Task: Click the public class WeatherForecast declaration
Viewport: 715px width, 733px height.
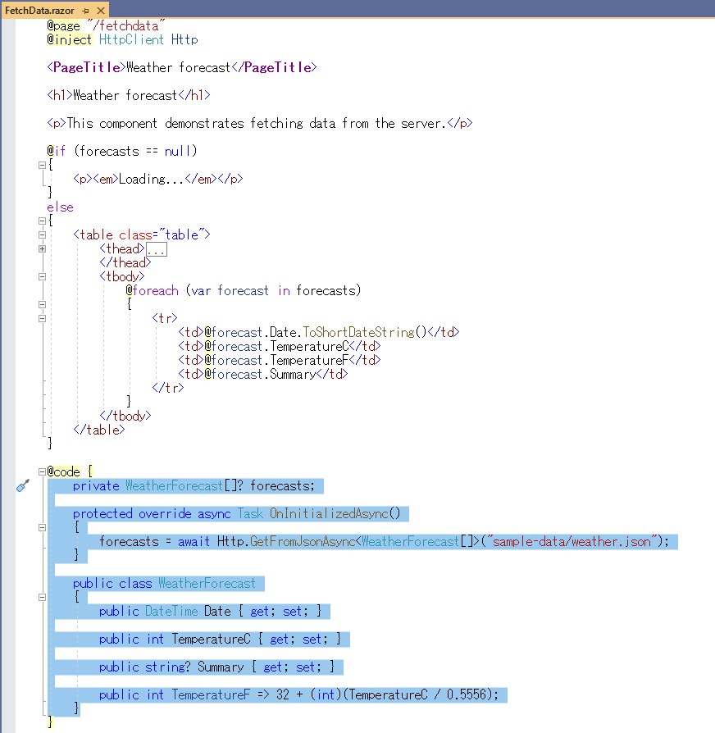Action: 164,584
